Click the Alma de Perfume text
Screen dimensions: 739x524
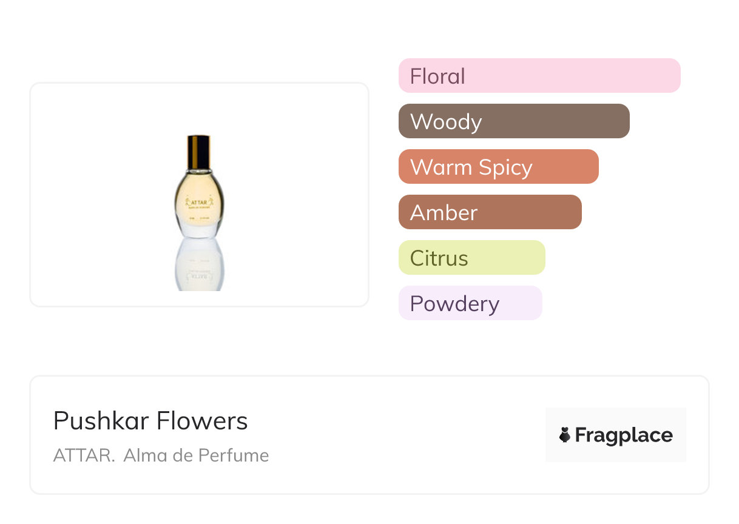pos(196,455)
